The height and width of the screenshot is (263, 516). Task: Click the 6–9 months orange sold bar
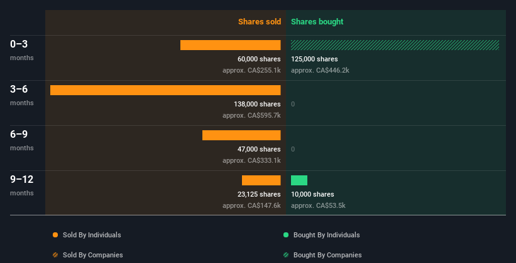pyautogui.click(x=241, y=135)
